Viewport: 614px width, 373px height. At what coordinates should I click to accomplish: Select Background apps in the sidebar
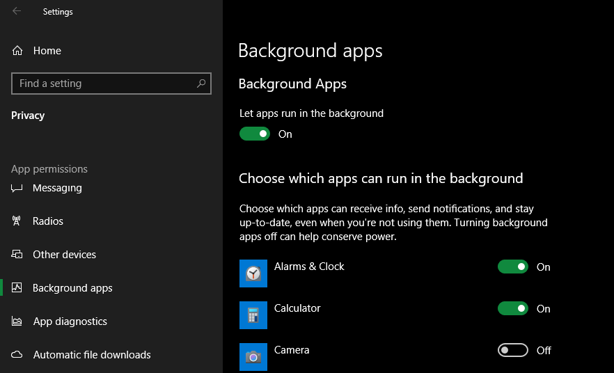72,288
